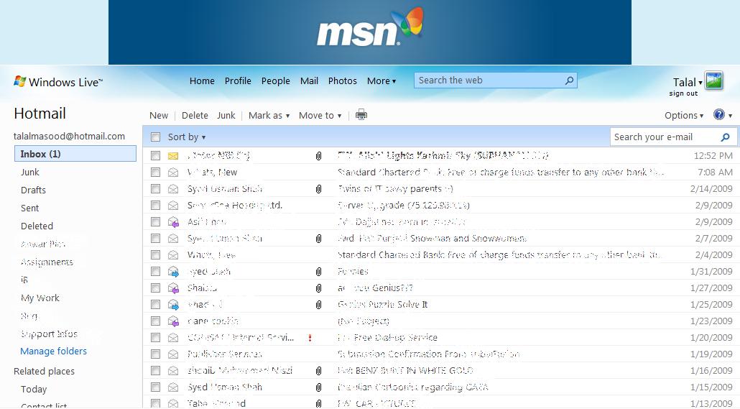Check the box for the 12:52 PM email
The width and height of the screenshot is (740, 409).
tap(155, 155)
